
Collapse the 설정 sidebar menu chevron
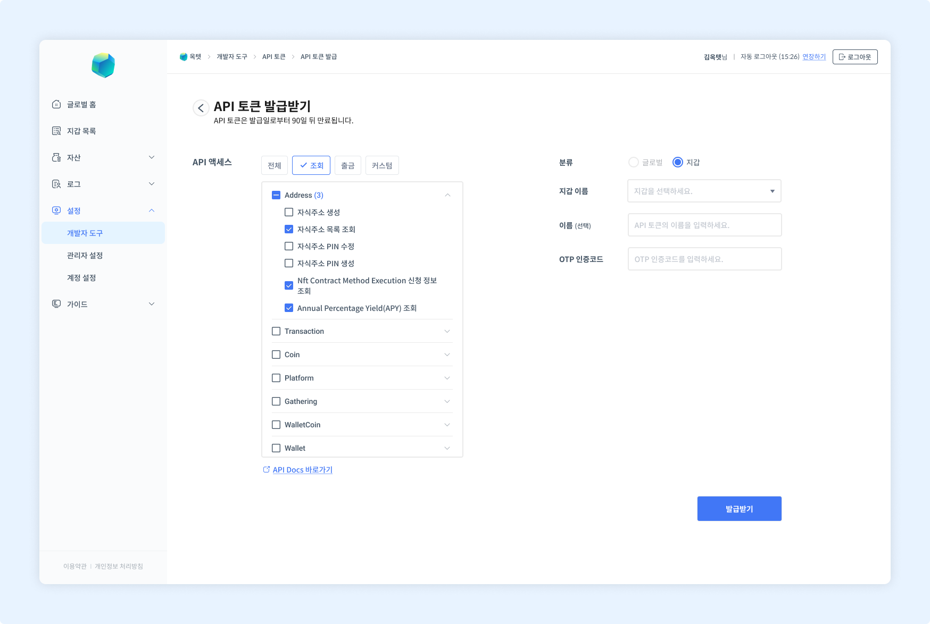pyautogui.click(x=152, y=210)
